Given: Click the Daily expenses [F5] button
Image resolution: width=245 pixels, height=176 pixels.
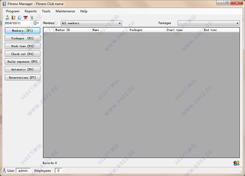Looking at the screenshot, I should point(22,62).
